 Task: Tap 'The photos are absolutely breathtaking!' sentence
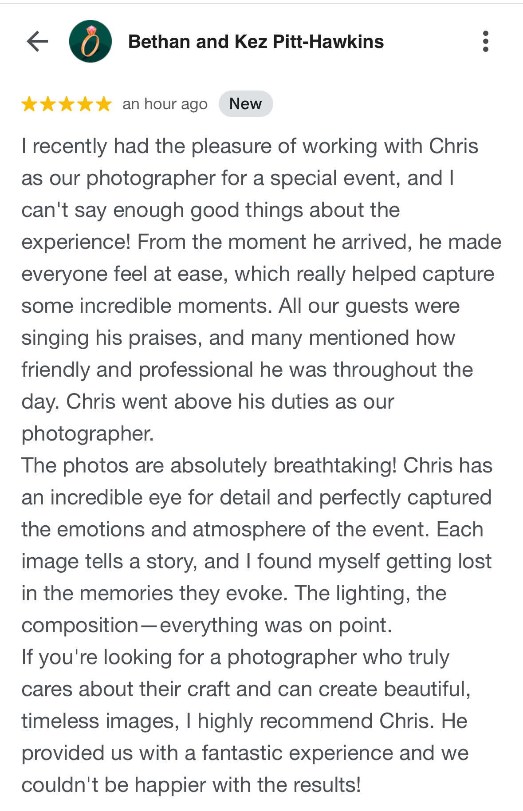pyautogui.click(x=209, y=466)
